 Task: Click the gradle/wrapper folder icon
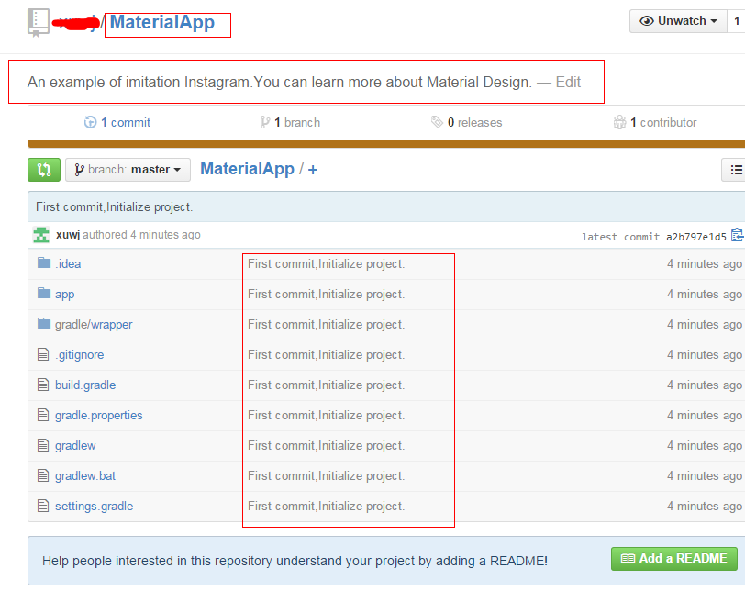(x=44, y=324)
